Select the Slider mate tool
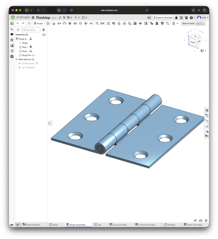The height and width of the screenshot is (239, 218). point(65,23)
